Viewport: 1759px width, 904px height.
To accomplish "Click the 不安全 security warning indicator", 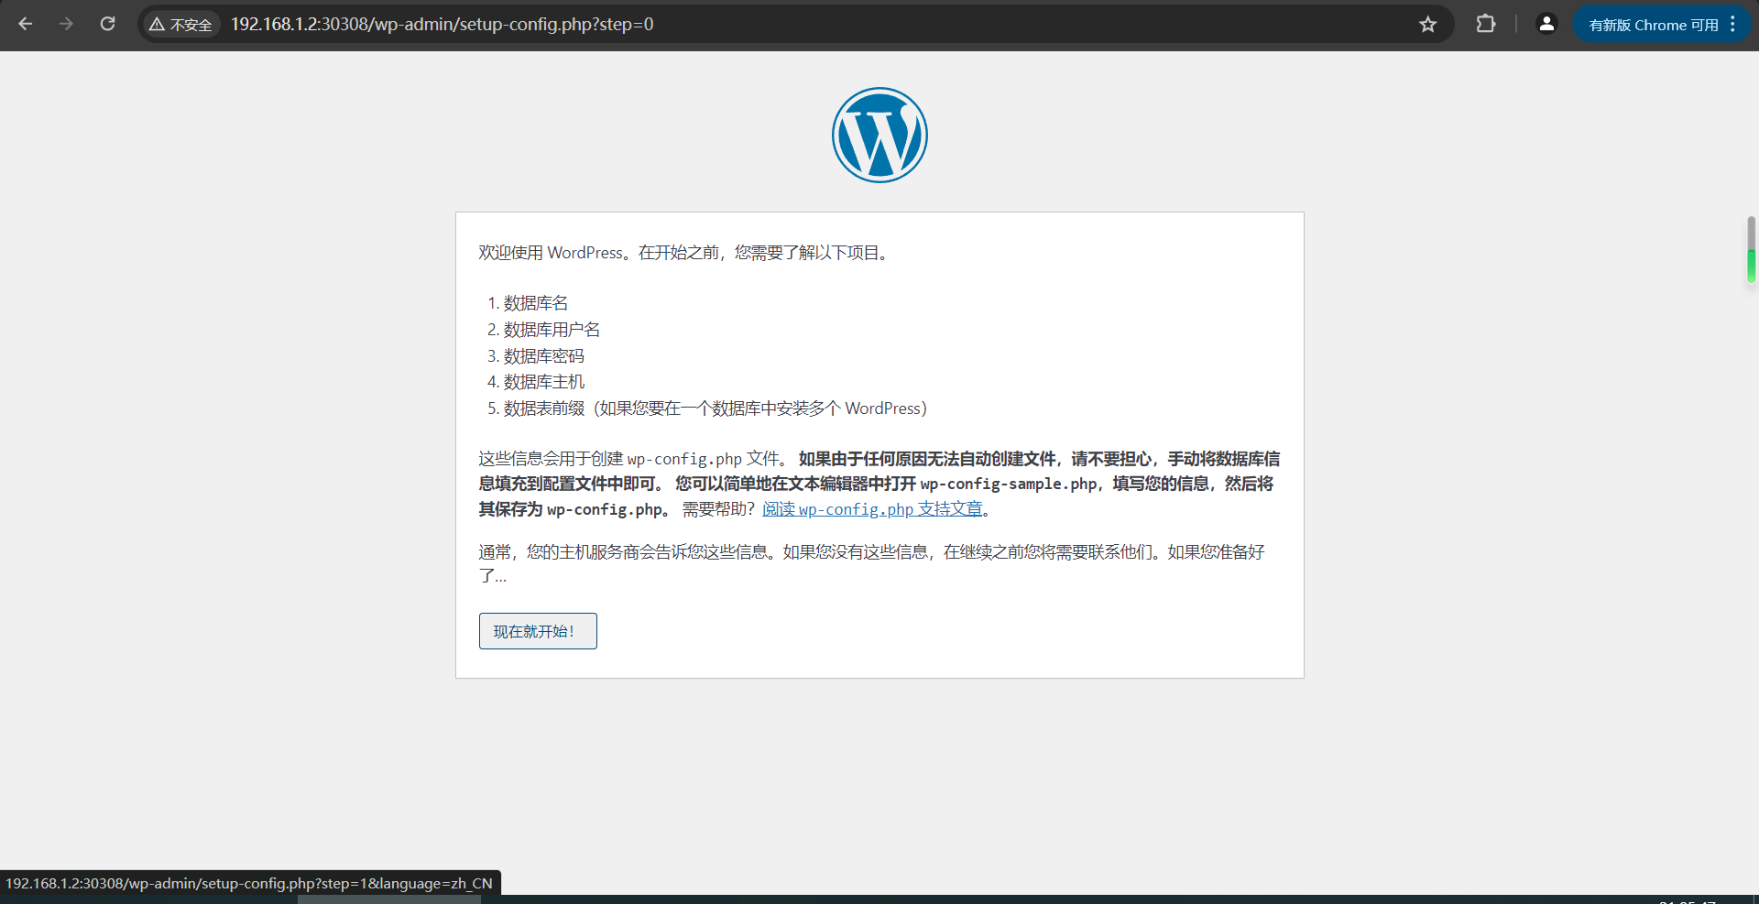I will 180,25.
